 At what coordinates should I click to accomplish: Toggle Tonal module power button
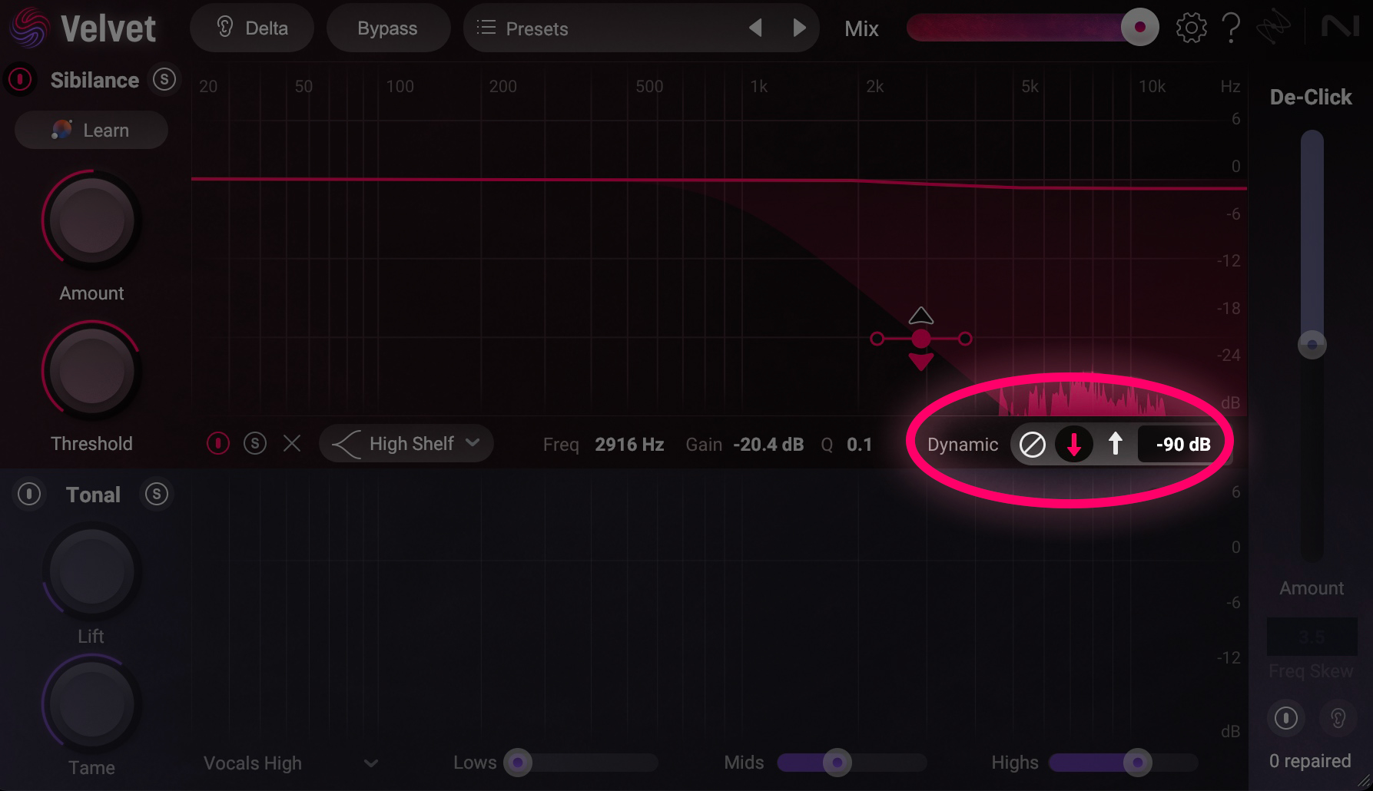[x=29, y=494]
